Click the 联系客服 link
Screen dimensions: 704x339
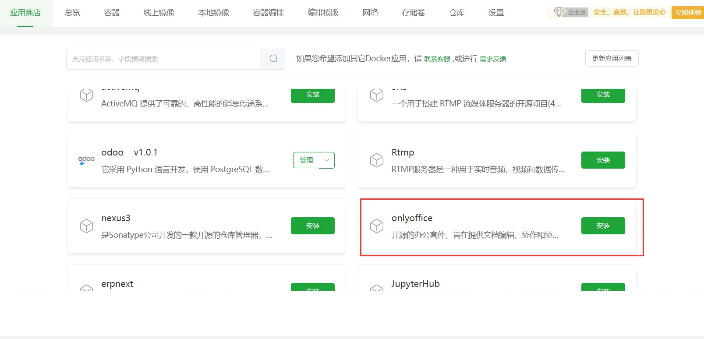437,59
